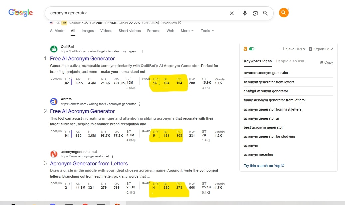This screenshot has width=345, height=205.
Task: Switch to People also ask tab
Action: click(290, 61)
